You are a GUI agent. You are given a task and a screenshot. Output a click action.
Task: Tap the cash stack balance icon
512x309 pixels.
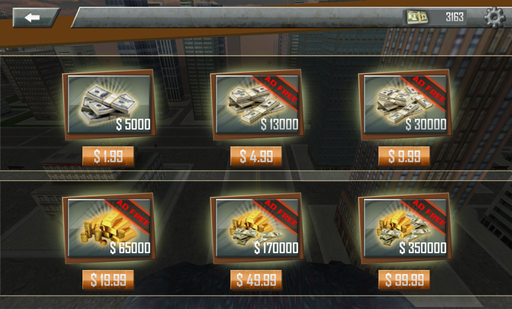(x=417, y=17)
